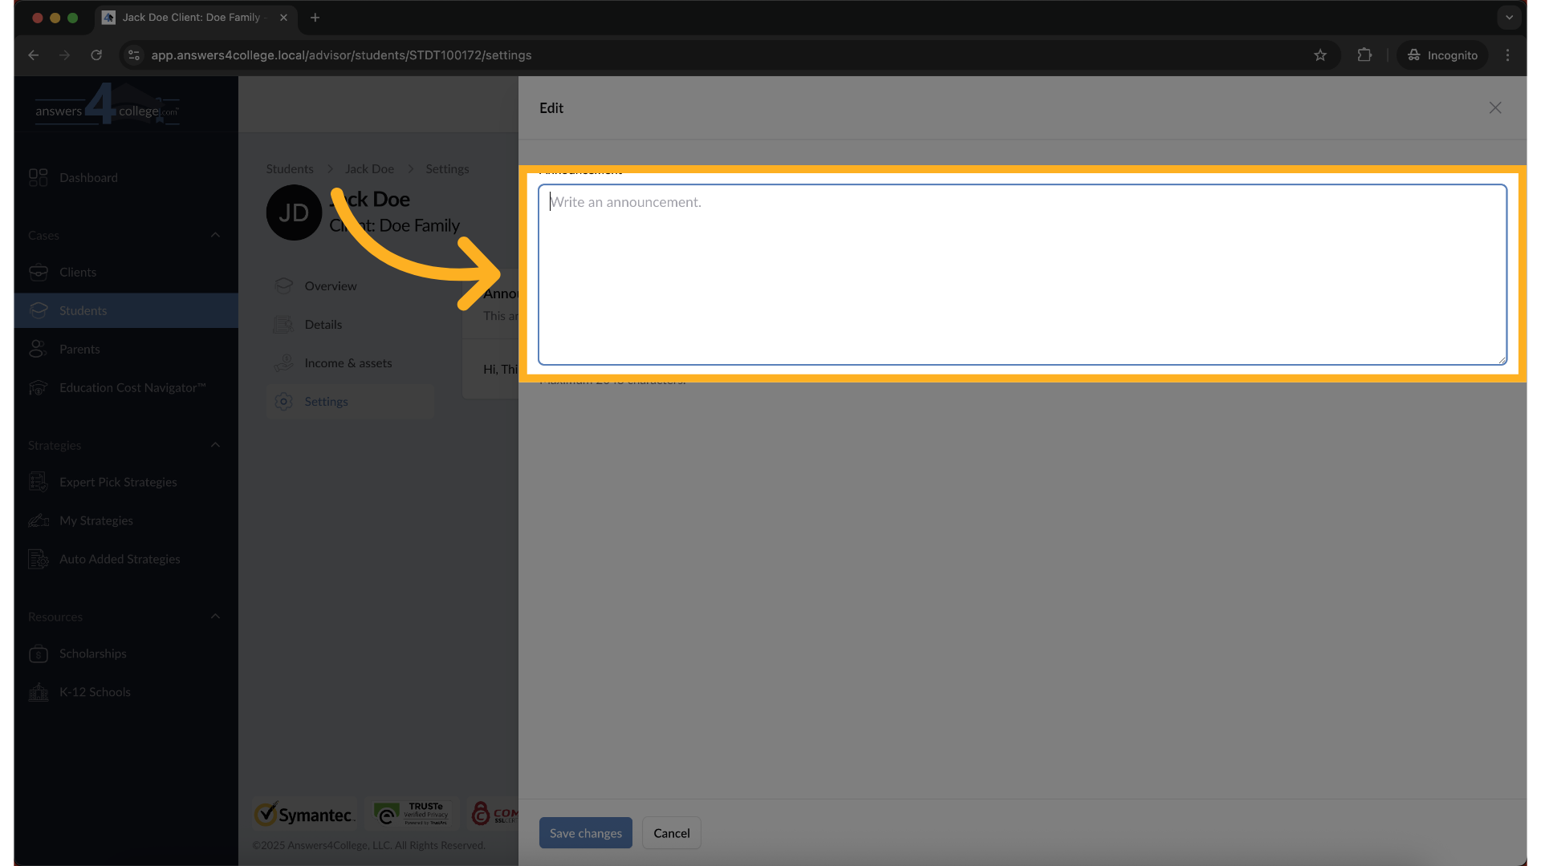1541x866 pixels.
Task: Open a new browser tab
Action: coord(315,18)
